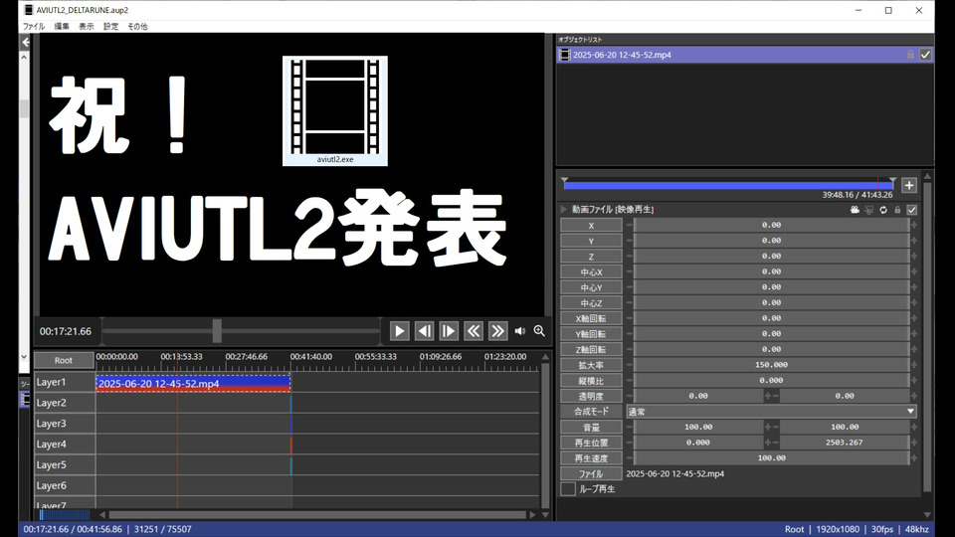Click the 音量 parameter button

(x=591, y=427)
